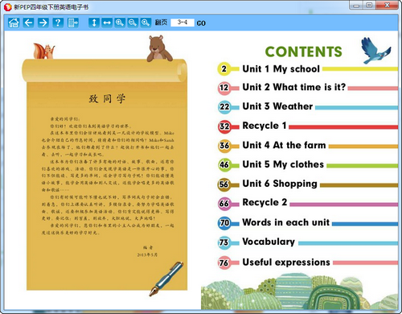Viewport: 402px width, 314px height.
Task: Click the GO button
Action: tap(201, 23)
